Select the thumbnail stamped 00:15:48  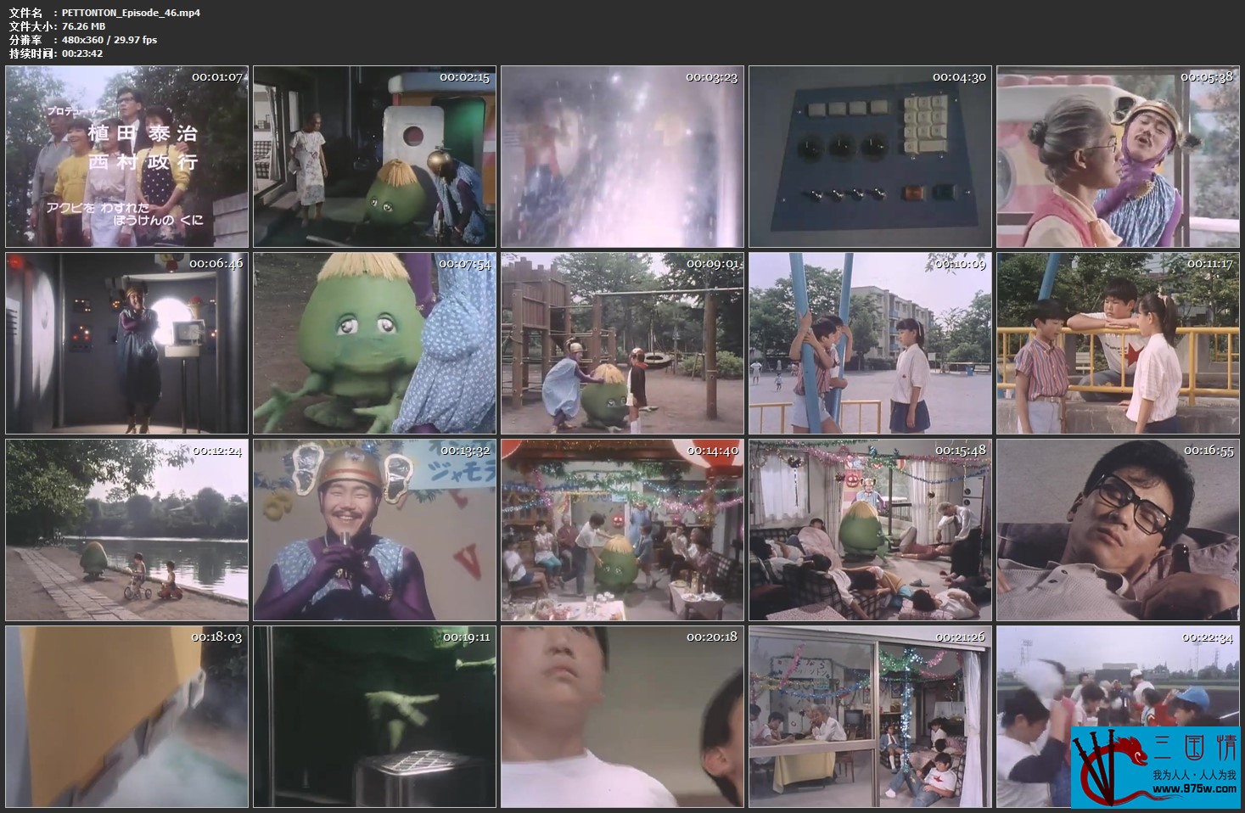tap(870, 530)
